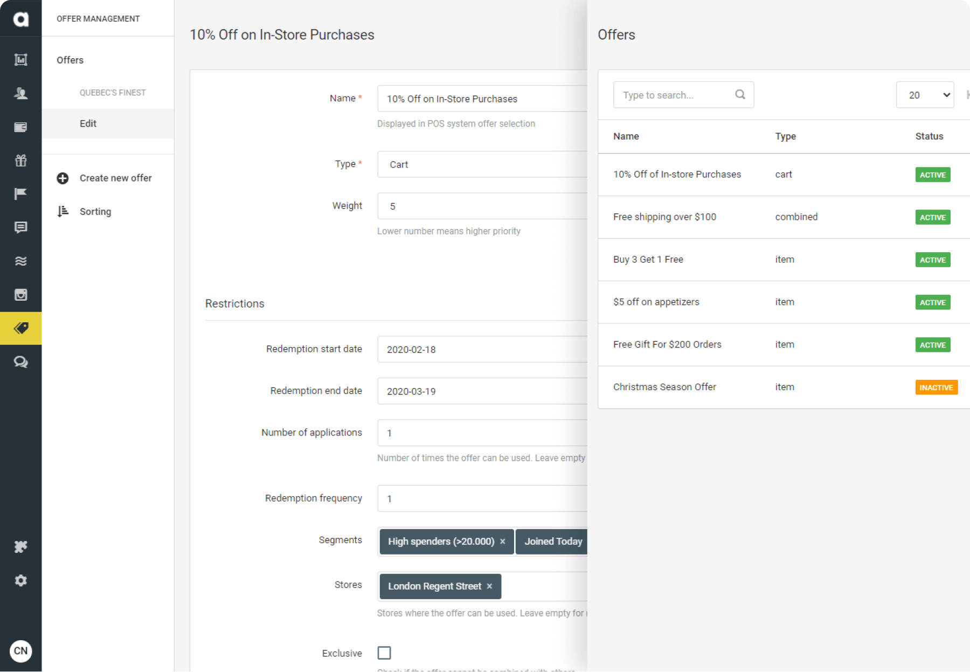Click the Name field with 10% Off text
The height and width of the screenshot is (672, 970).
pyautogui.click(x=482, y=99)
